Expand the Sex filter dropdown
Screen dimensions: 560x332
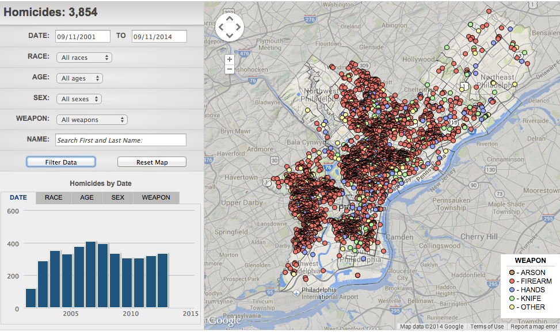(79, 99)
